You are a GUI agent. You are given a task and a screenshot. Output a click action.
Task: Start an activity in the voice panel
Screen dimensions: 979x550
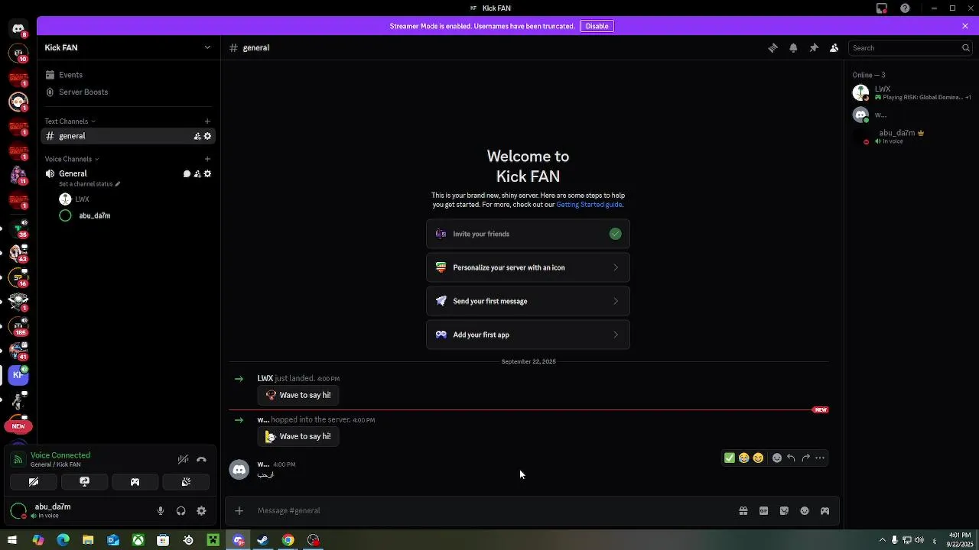click(135, 482)
